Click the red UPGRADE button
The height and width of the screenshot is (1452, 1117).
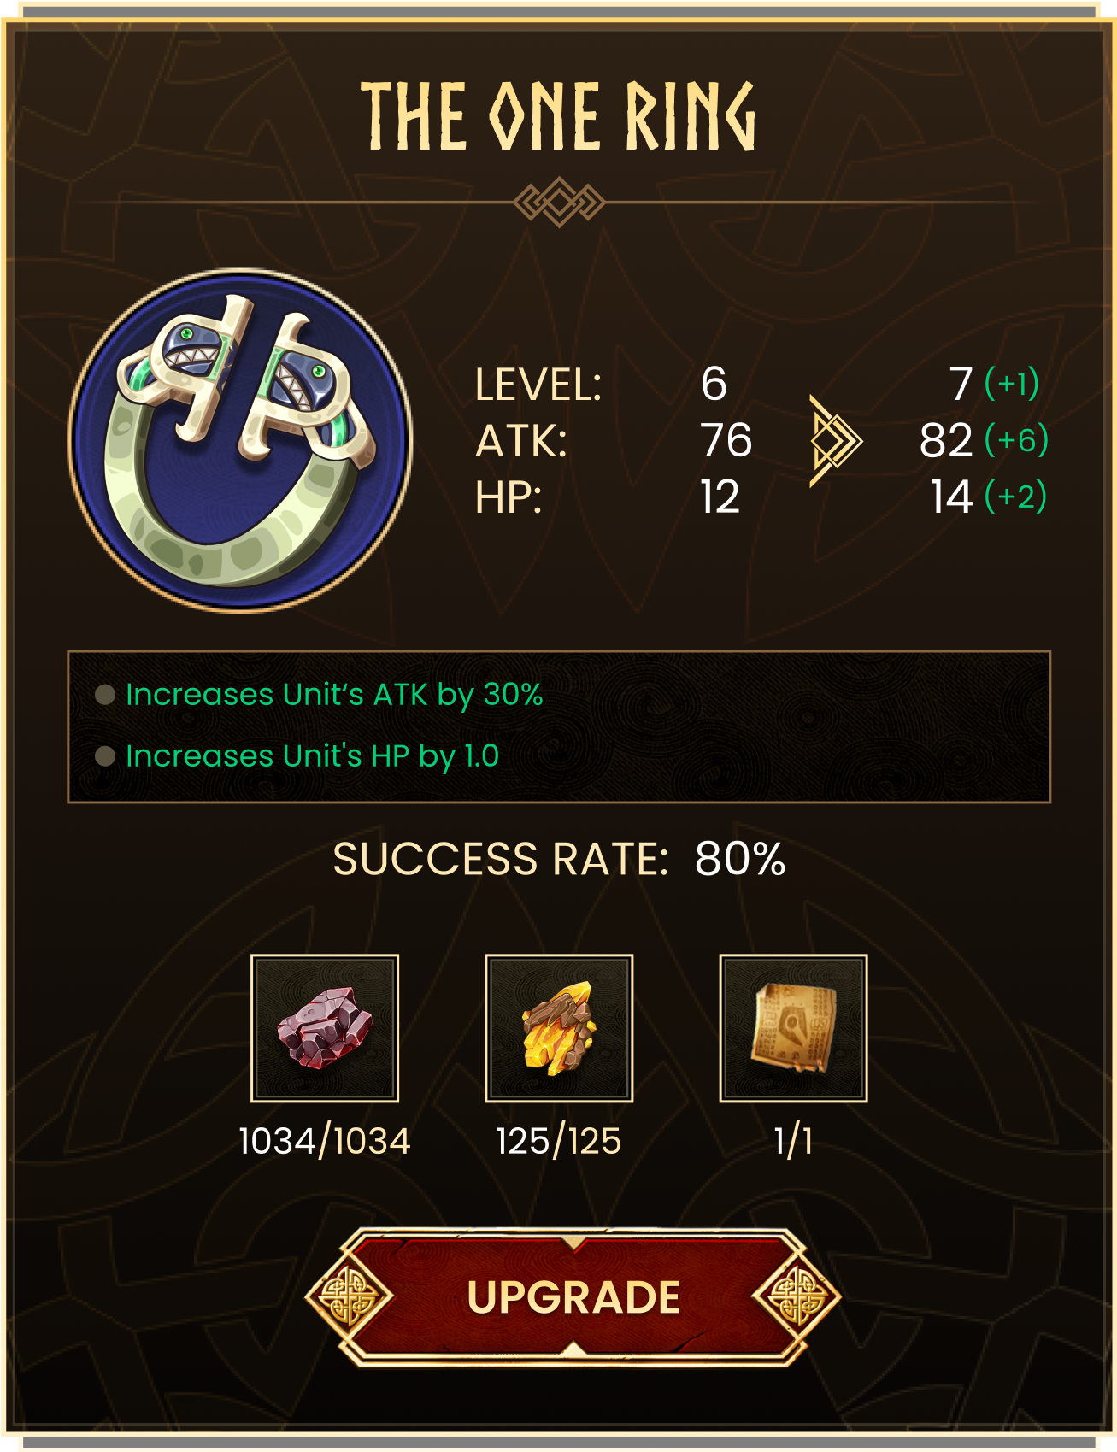coord(573,1297)
